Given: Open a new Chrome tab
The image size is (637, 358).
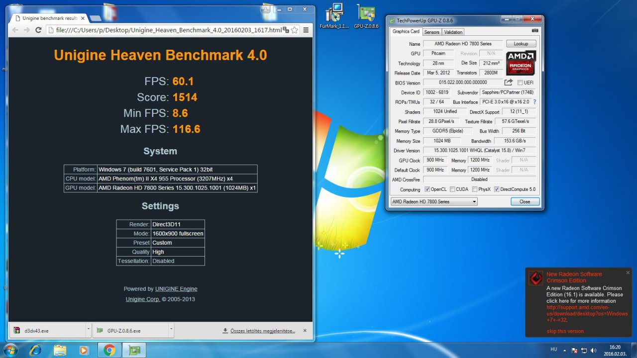Looking at the screenshot, I should coord(96,18).
